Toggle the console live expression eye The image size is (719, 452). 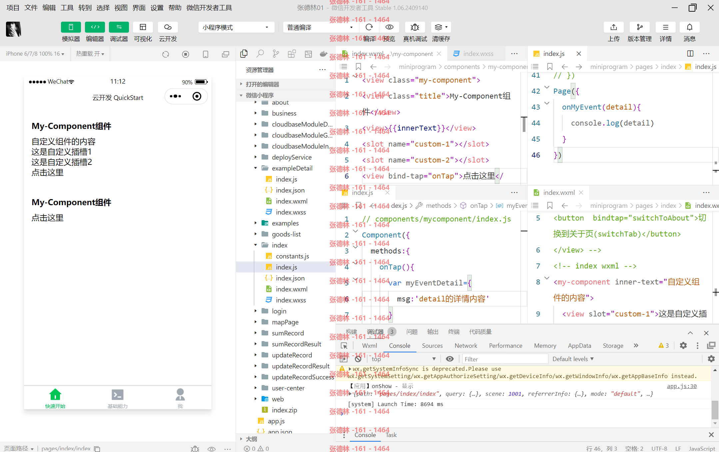(x=449, y=359)
